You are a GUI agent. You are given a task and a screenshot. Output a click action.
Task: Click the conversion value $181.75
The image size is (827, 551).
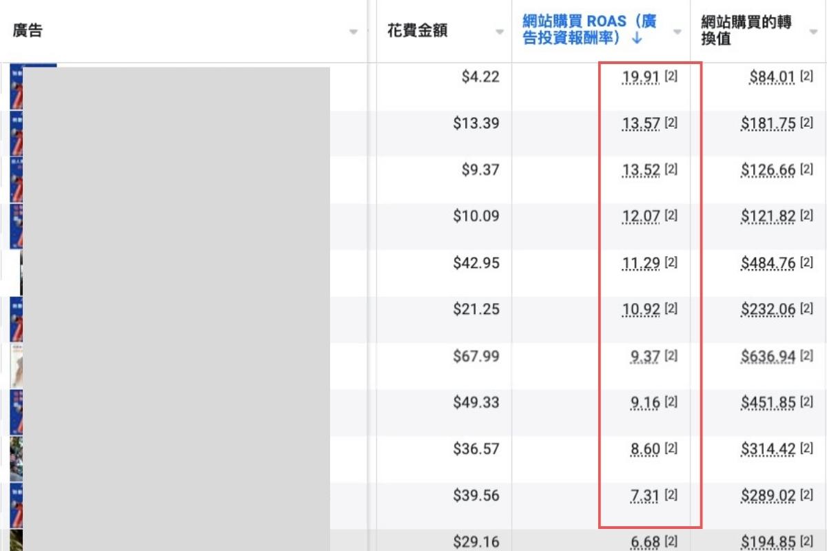768,124
